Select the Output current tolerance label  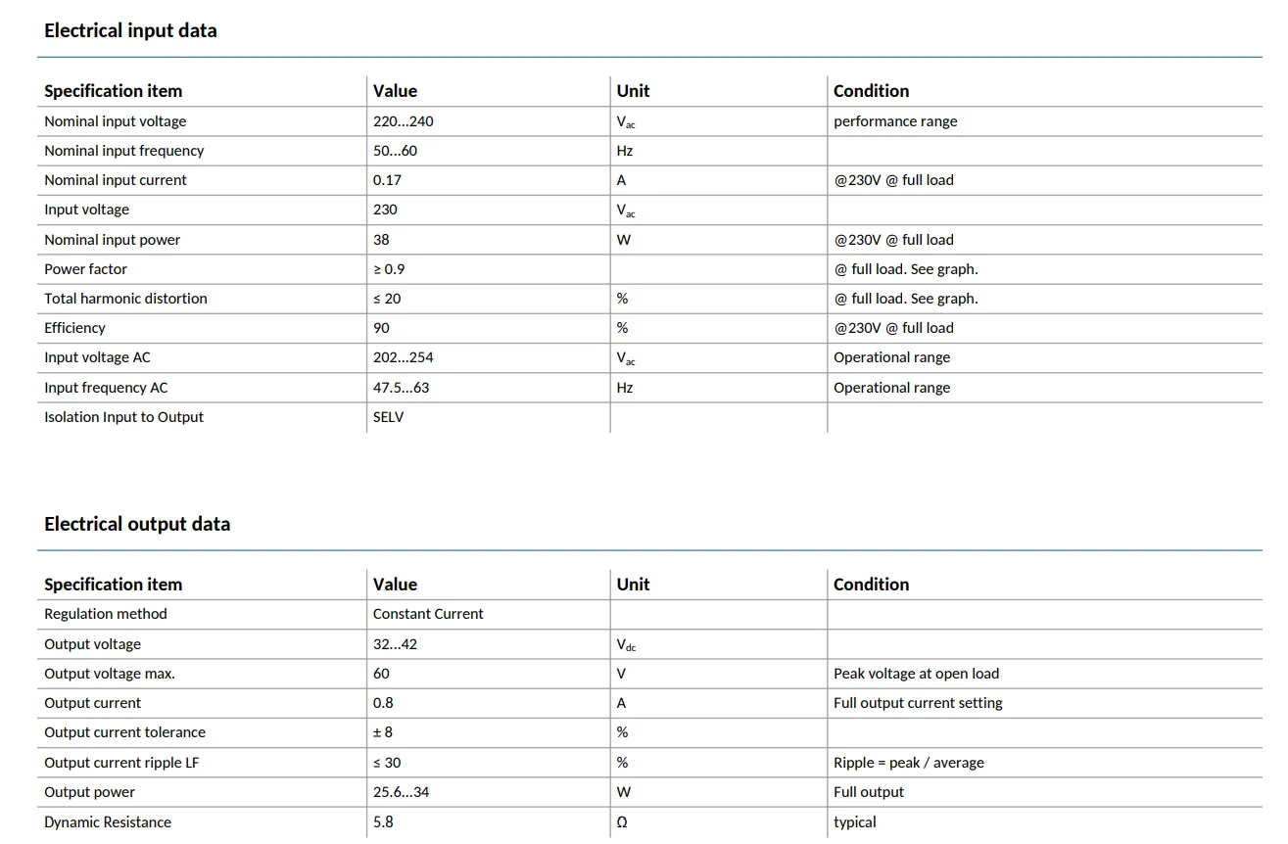tap(124, 732)
